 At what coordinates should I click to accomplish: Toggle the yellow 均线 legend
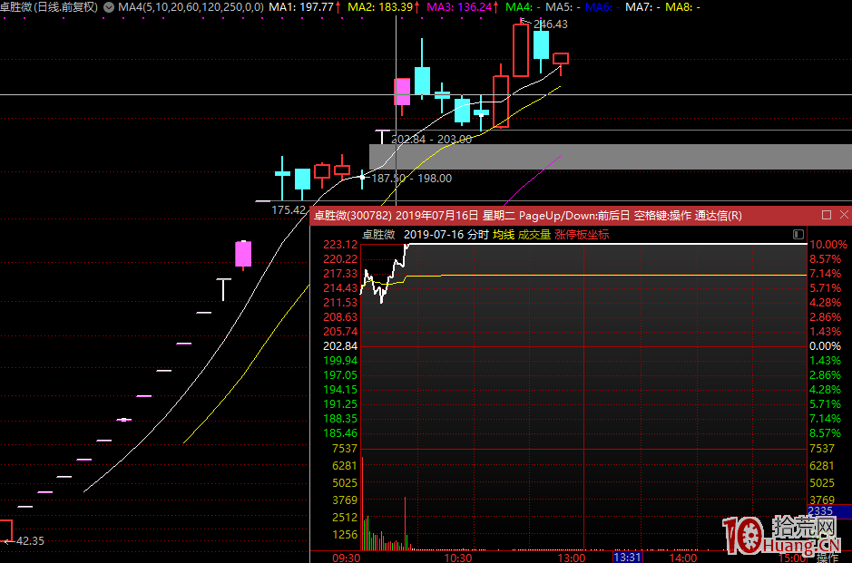(504, 235)
